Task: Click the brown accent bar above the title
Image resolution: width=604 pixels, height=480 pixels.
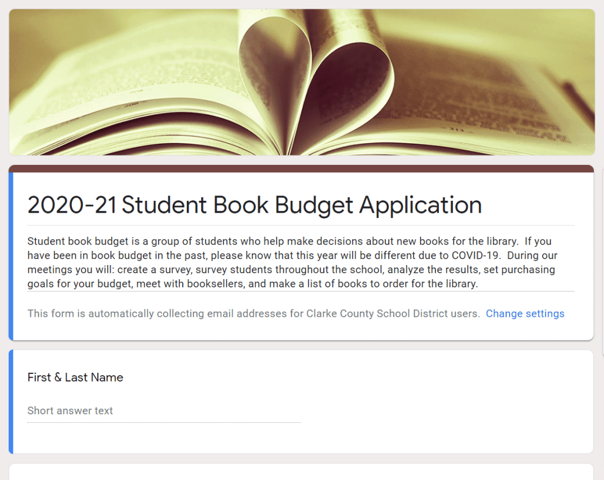Action: coord(301,168)
